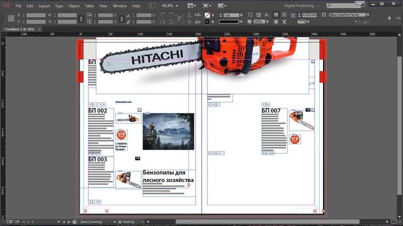
Task: Click the corner size mm field
Action: (309, 15)
